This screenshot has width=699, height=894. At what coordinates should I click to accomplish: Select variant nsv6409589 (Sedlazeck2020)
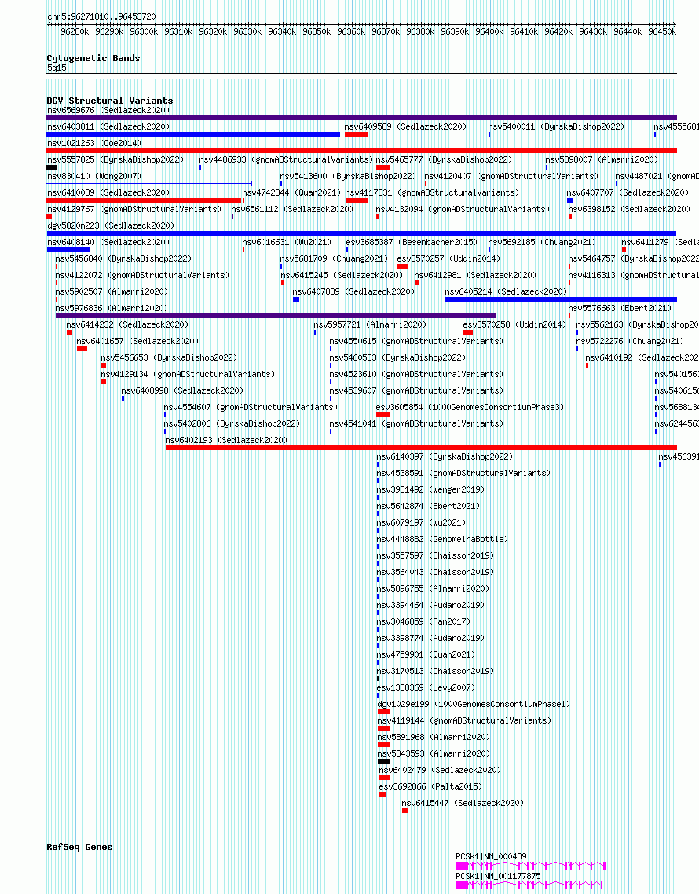[405, 126]
